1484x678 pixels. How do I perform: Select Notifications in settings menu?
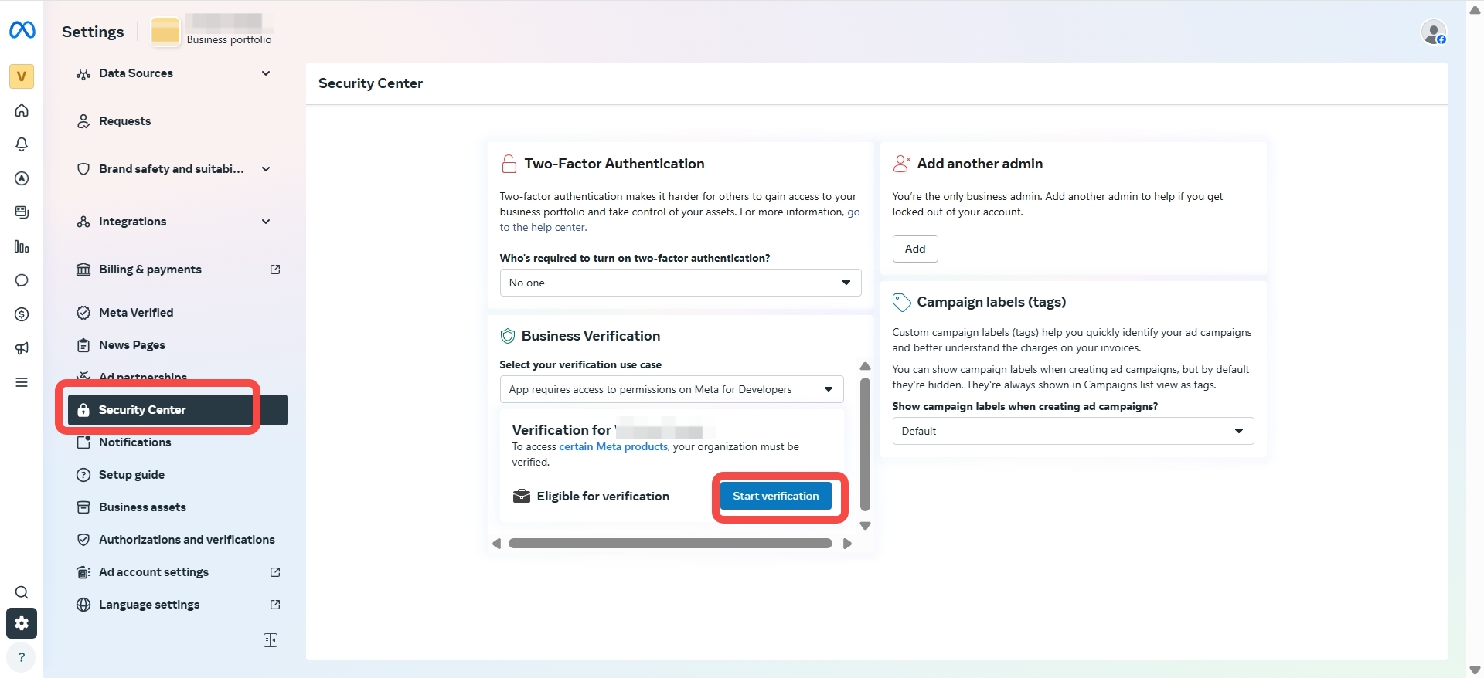click(x=135, y=442)
